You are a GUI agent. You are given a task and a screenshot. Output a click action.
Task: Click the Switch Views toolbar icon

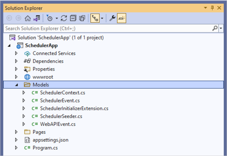[37, 18]
